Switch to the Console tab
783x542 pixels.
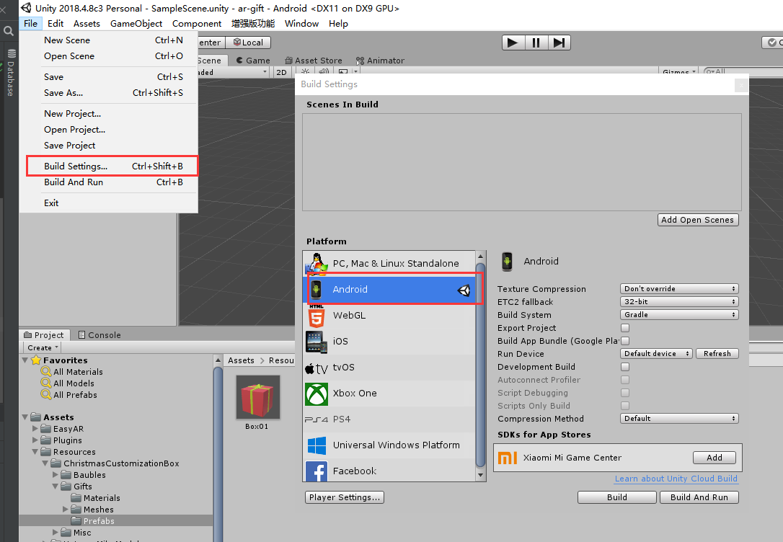(x=99, y=335)
